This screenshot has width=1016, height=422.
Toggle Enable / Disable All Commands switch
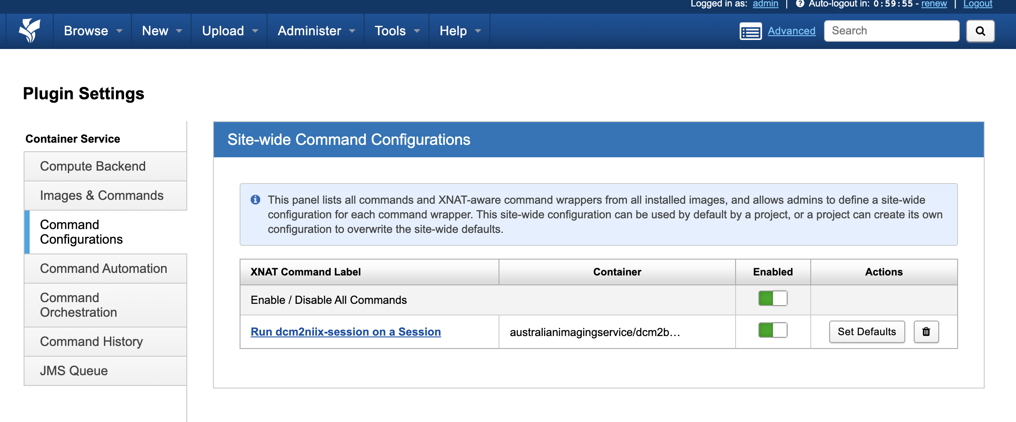773,298
